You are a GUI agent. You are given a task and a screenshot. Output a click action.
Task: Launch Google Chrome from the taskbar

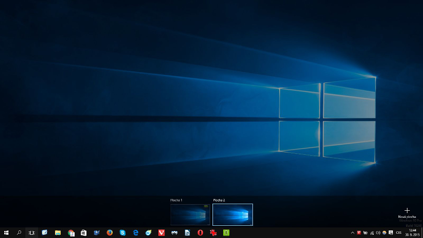click(71, 232)
